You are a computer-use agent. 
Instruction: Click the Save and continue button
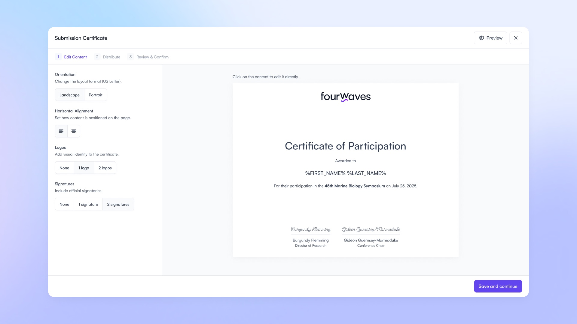click(x=498, y=286)
